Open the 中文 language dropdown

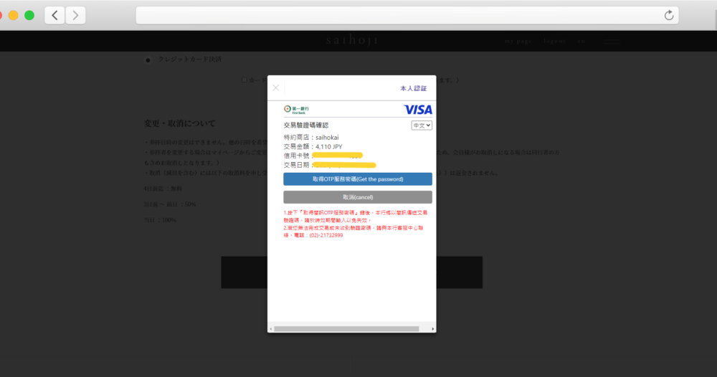(x=422, y=125)
